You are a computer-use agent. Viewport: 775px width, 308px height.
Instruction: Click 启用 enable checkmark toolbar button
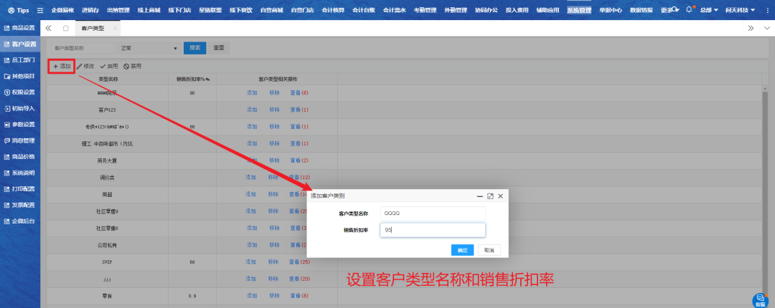108,66
